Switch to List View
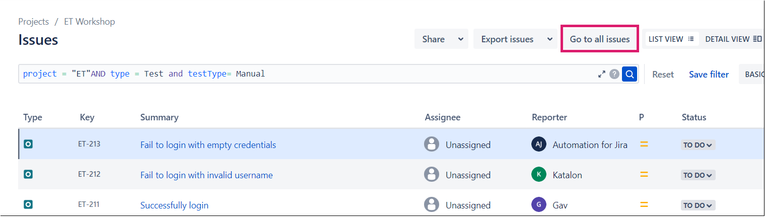The width and height of the screenshot is (765, 217). click(671, 39)
